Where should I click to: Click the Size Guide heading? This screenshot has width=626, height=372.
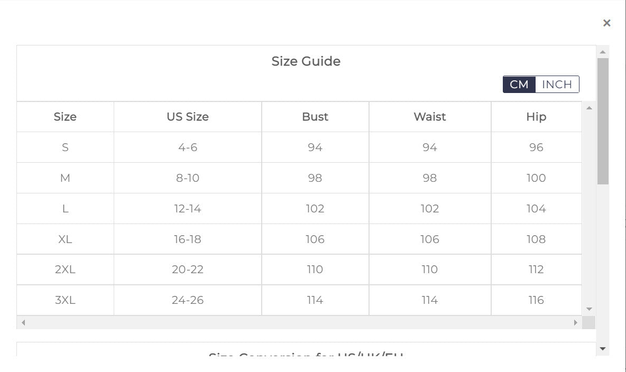click(x=306, y=61)
